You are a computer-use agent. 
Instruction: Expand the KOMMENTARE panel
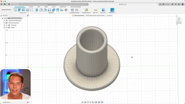[x=28, y=102]
